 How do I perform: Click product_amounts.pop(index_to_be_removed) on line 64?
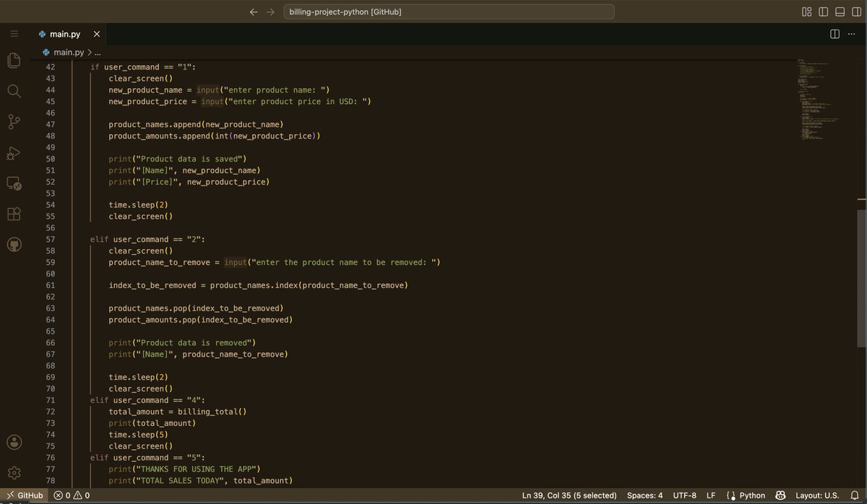click(x=201, y=319)
